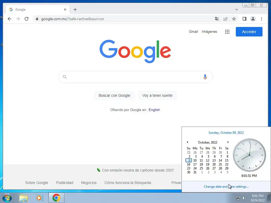
Task: Click the Acceder sign-in button
Action: tap(249, 32)
